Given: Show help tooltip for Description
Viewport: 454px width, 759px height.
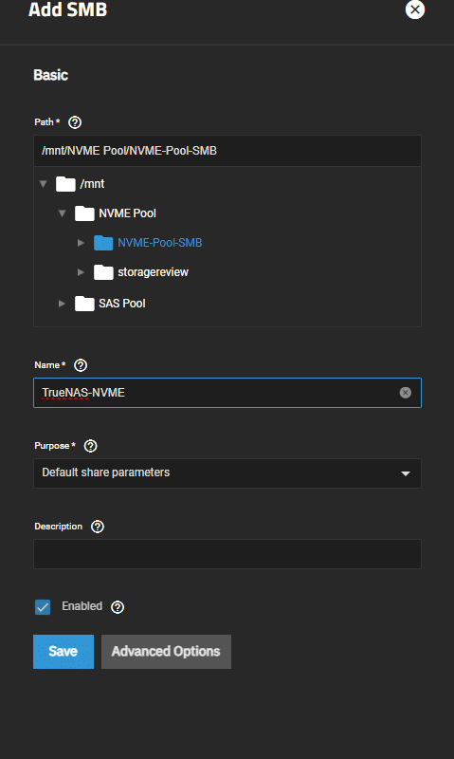Looking at the screenshot, I should (x=98, y=527).
